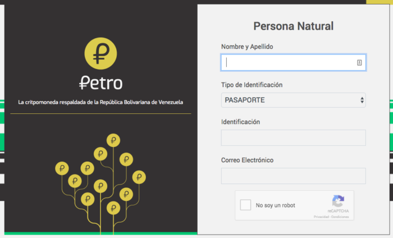Click the yellow Petro coin logo
The height and width of the screenshot is (238, 393).
point(100,53)
